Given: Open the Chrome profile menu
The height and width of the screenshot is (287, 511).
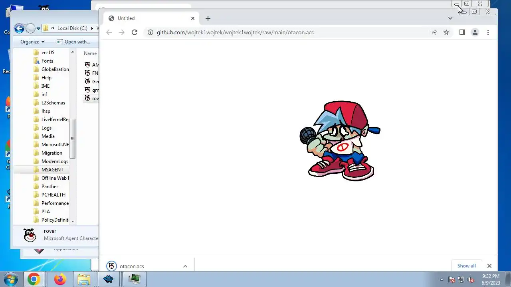Looking at the screenshot, I should click(x=475, y=32).
